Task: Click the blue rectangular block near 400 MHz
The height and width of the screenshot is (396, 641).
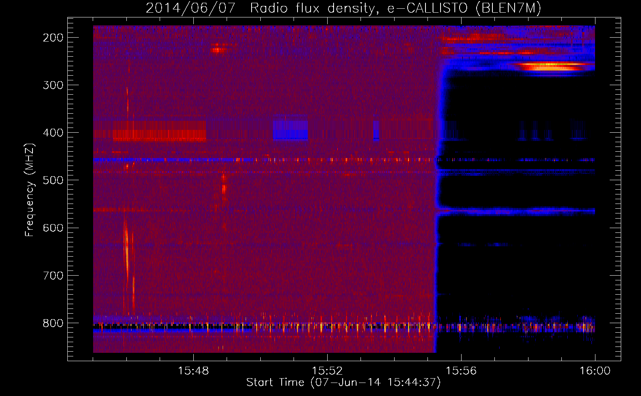Action: (290, 130)
